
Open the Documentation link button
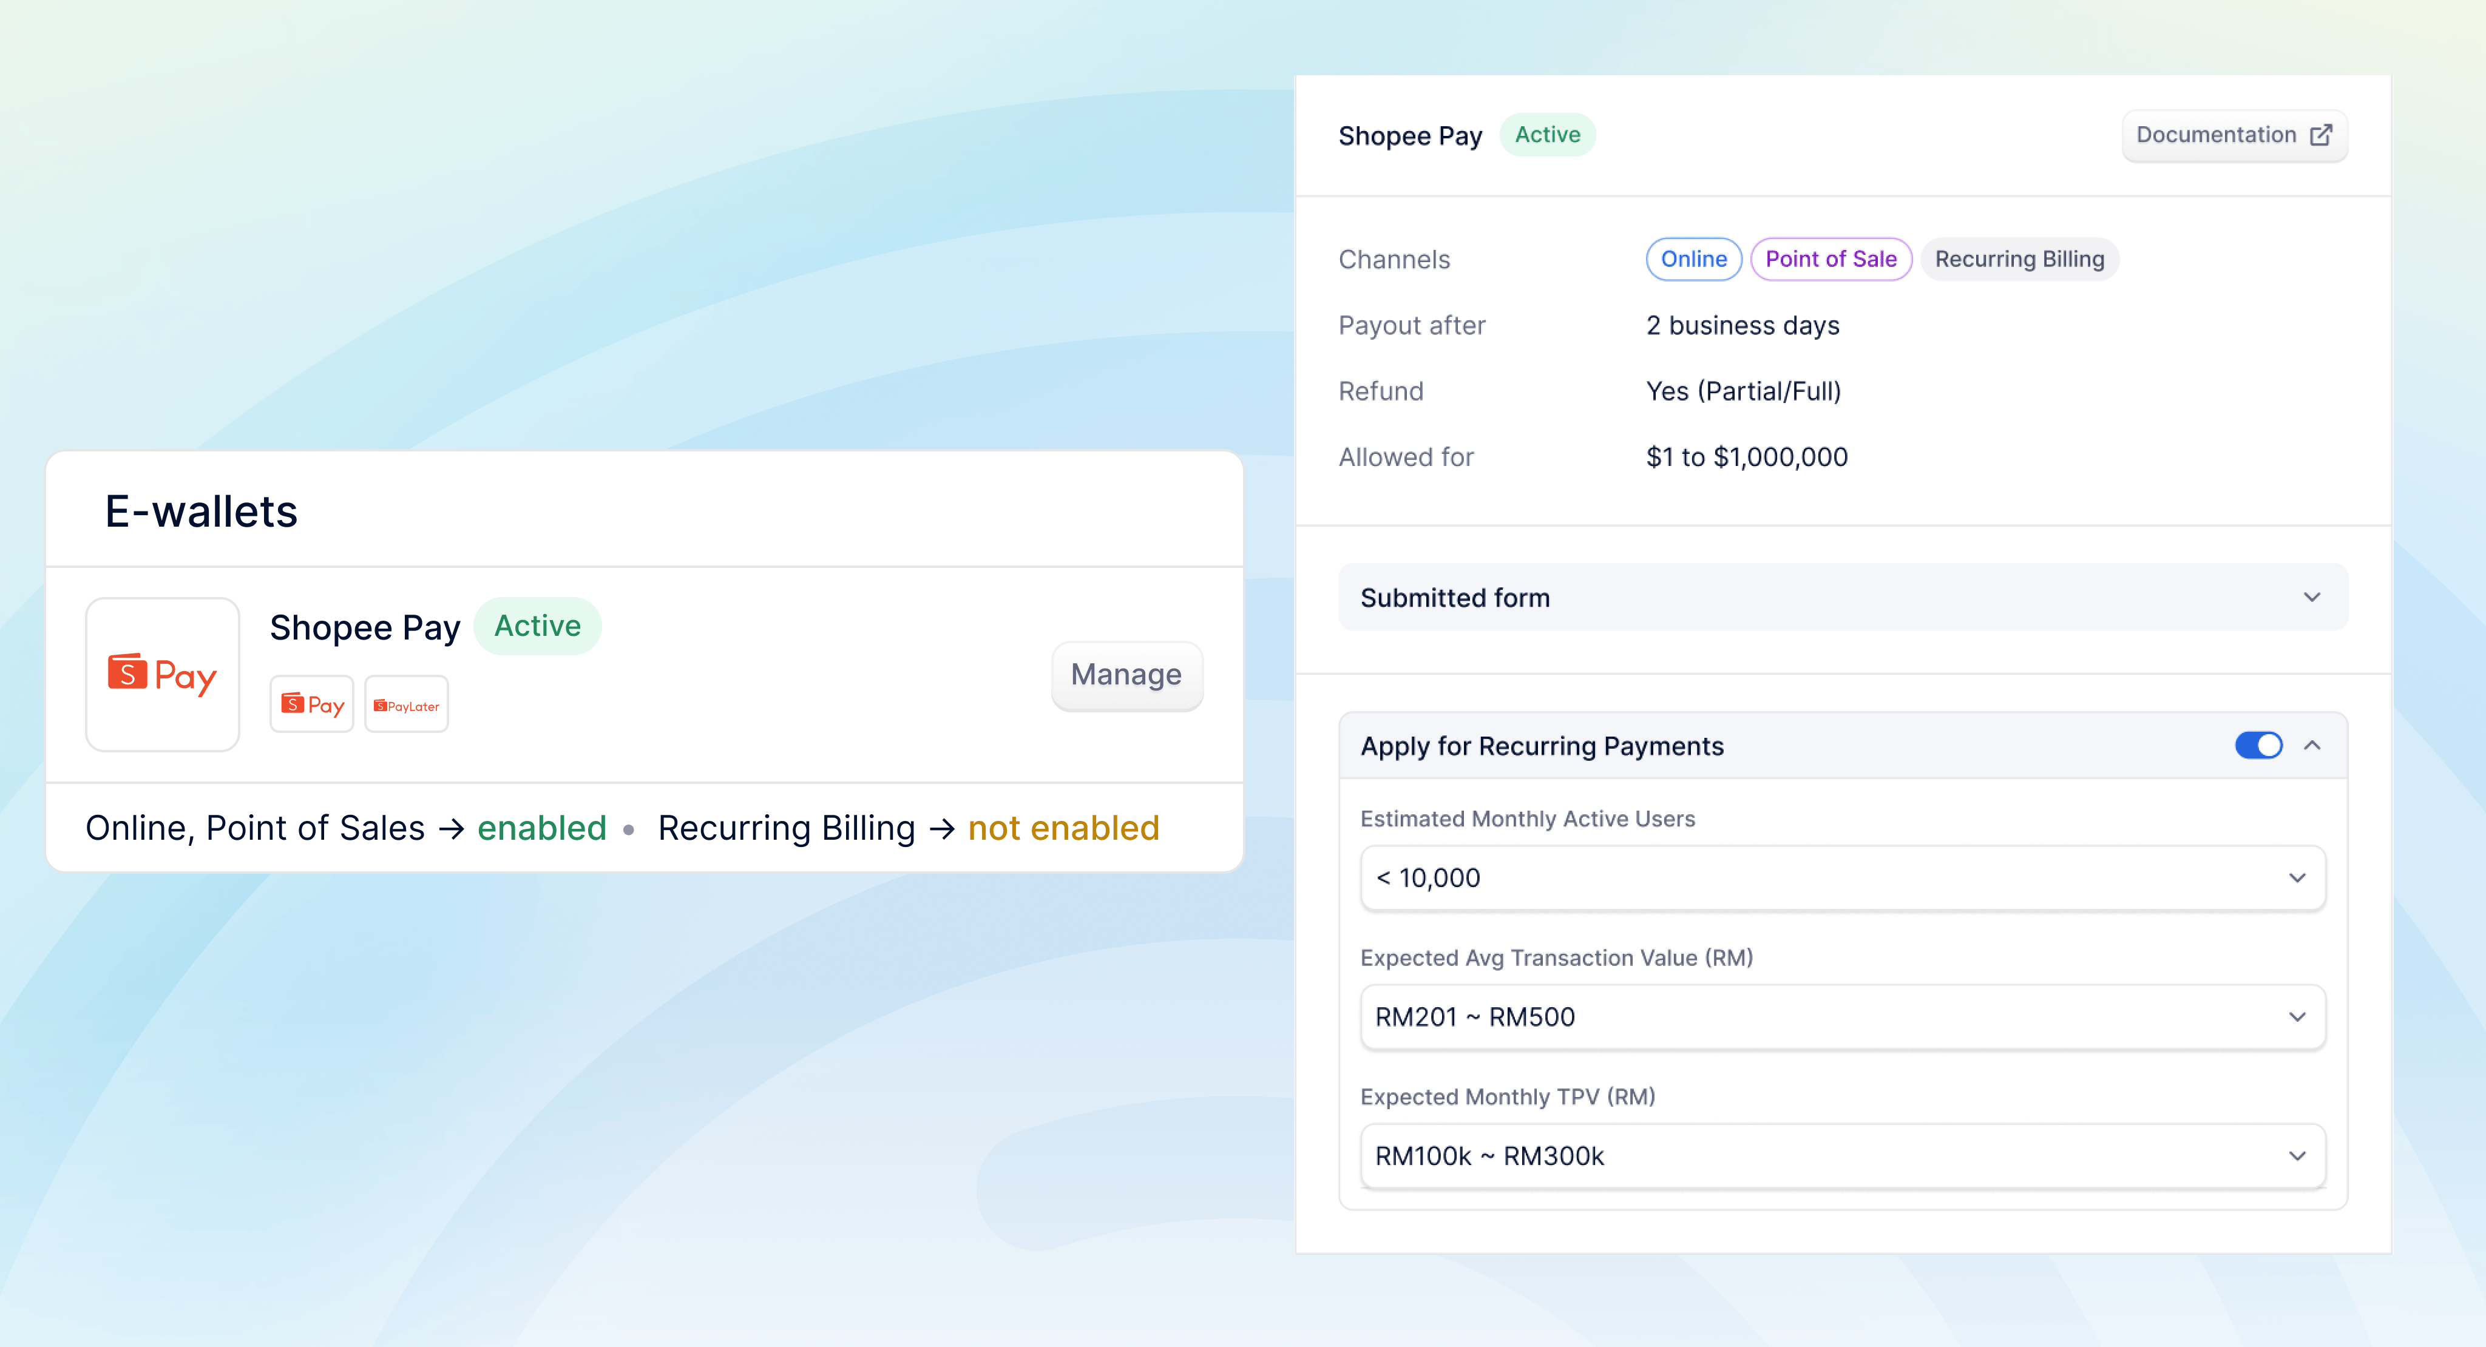(2234, 135)
